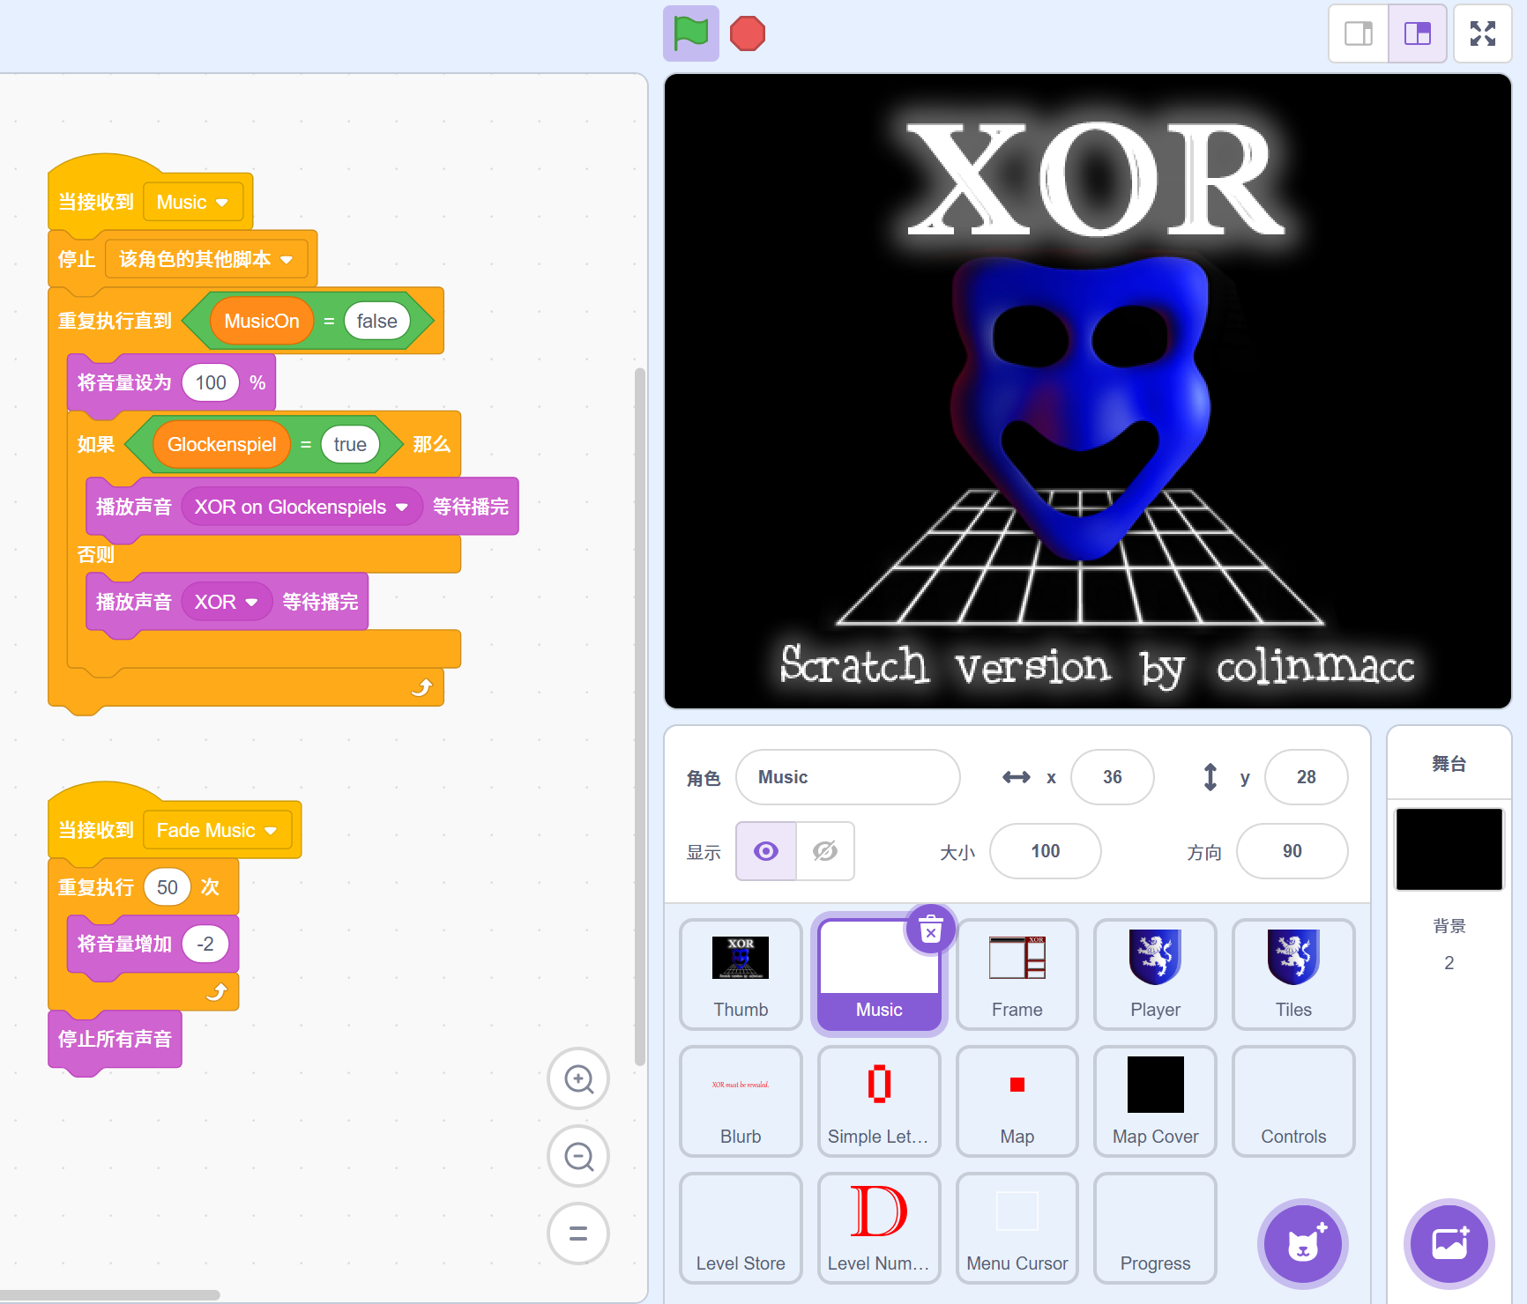Switch to small stage layout
Screen dimensions: 1527x1304
(1358, 33)
